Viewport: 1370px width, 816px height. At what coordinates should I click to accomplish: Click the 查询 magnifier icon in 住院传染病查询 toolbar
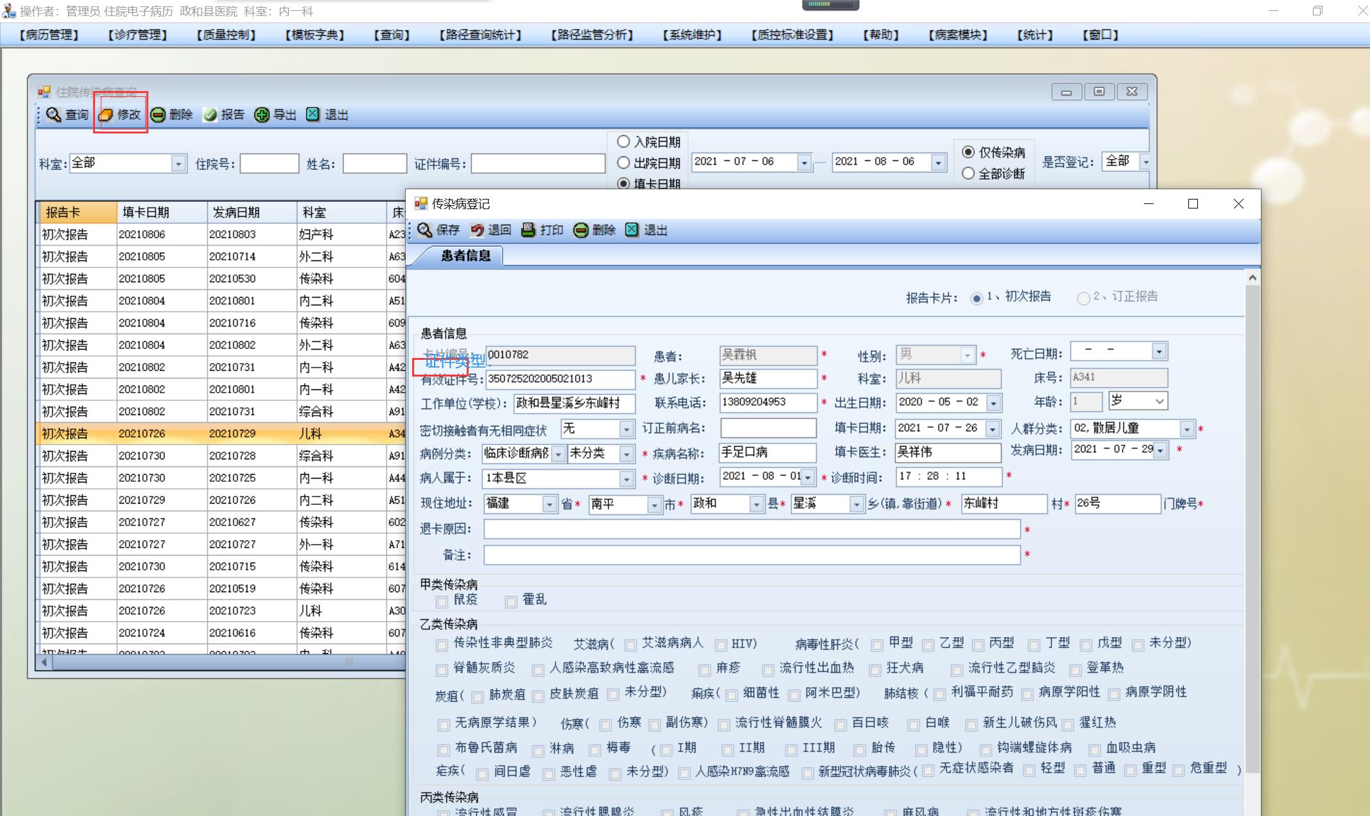tap(54, 115)
